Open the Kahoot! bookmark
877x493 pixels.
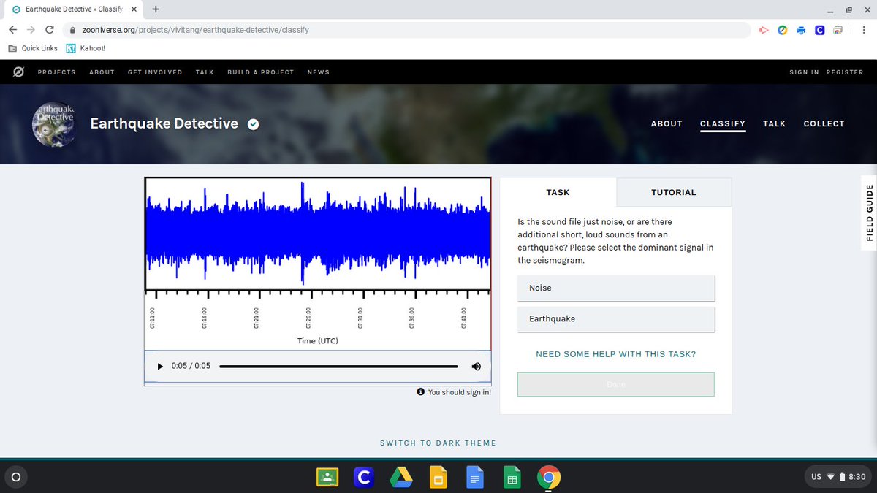[86, 48]
